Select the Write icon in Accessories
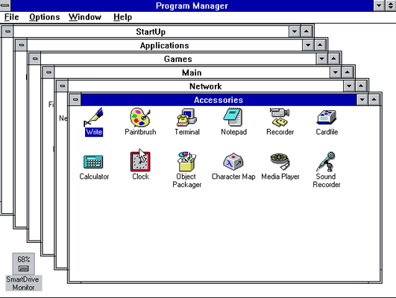This screenshot has width=396, height=298. (93, 117)
